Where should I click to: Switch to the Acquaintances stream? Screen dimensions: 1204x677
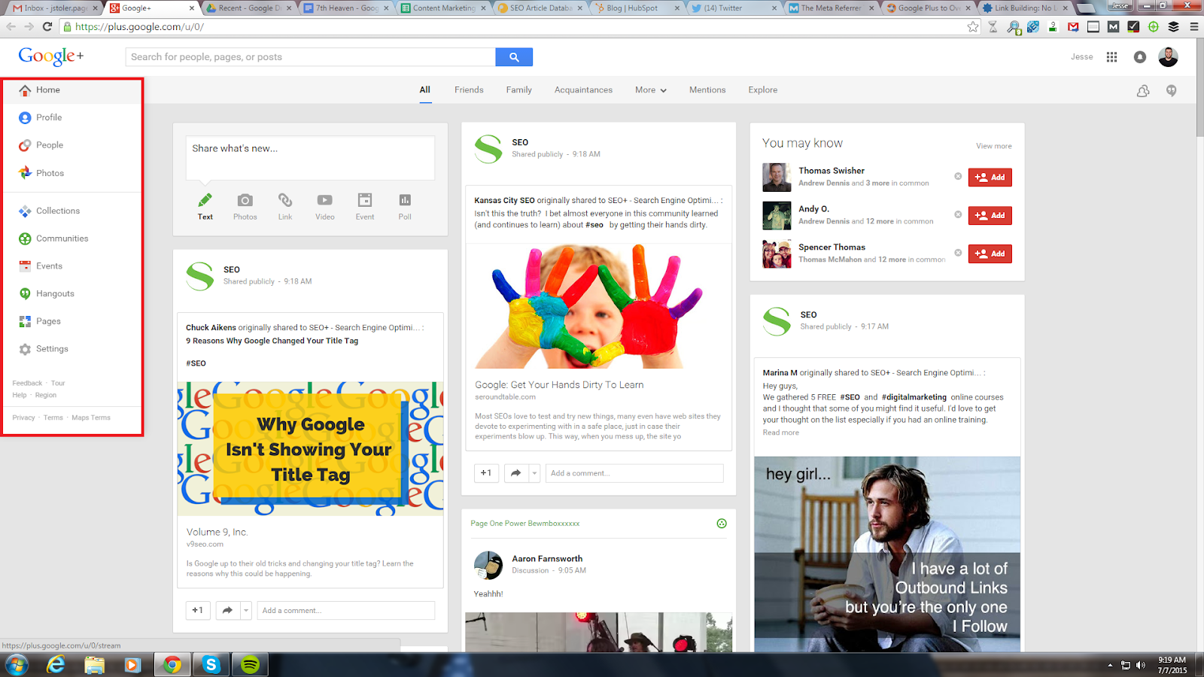pos(583,90)
